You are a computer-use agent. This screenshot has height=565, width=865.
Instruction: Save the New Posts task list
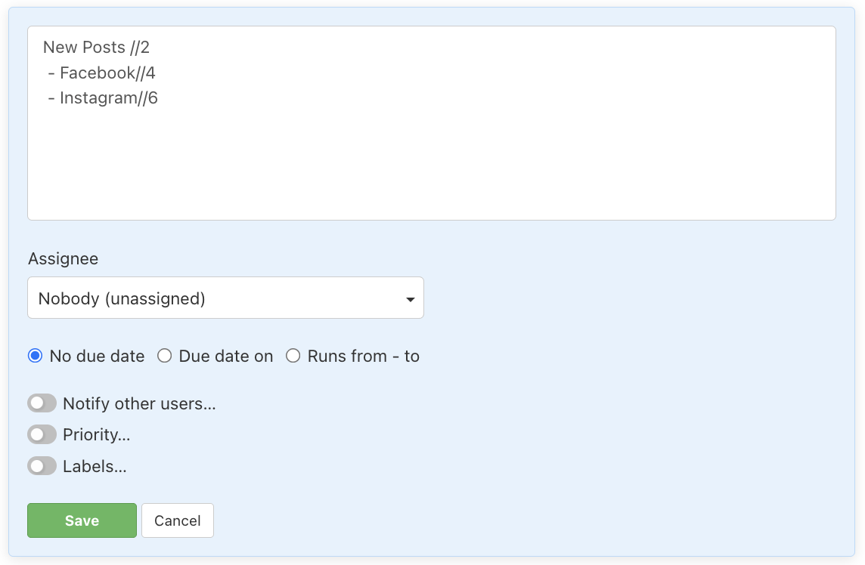coord(82,520)
